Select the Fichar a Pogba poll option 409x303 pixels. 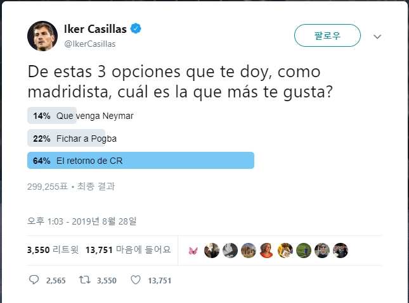(72, 139)
